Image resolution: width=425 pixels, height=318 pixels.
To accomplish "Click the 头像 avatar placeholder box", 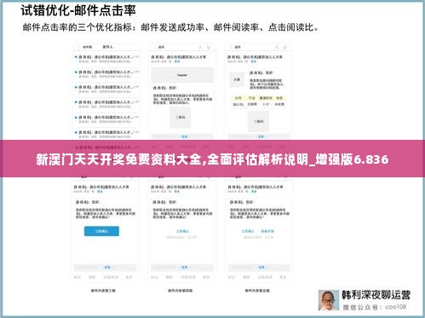I will pos(237,79).
